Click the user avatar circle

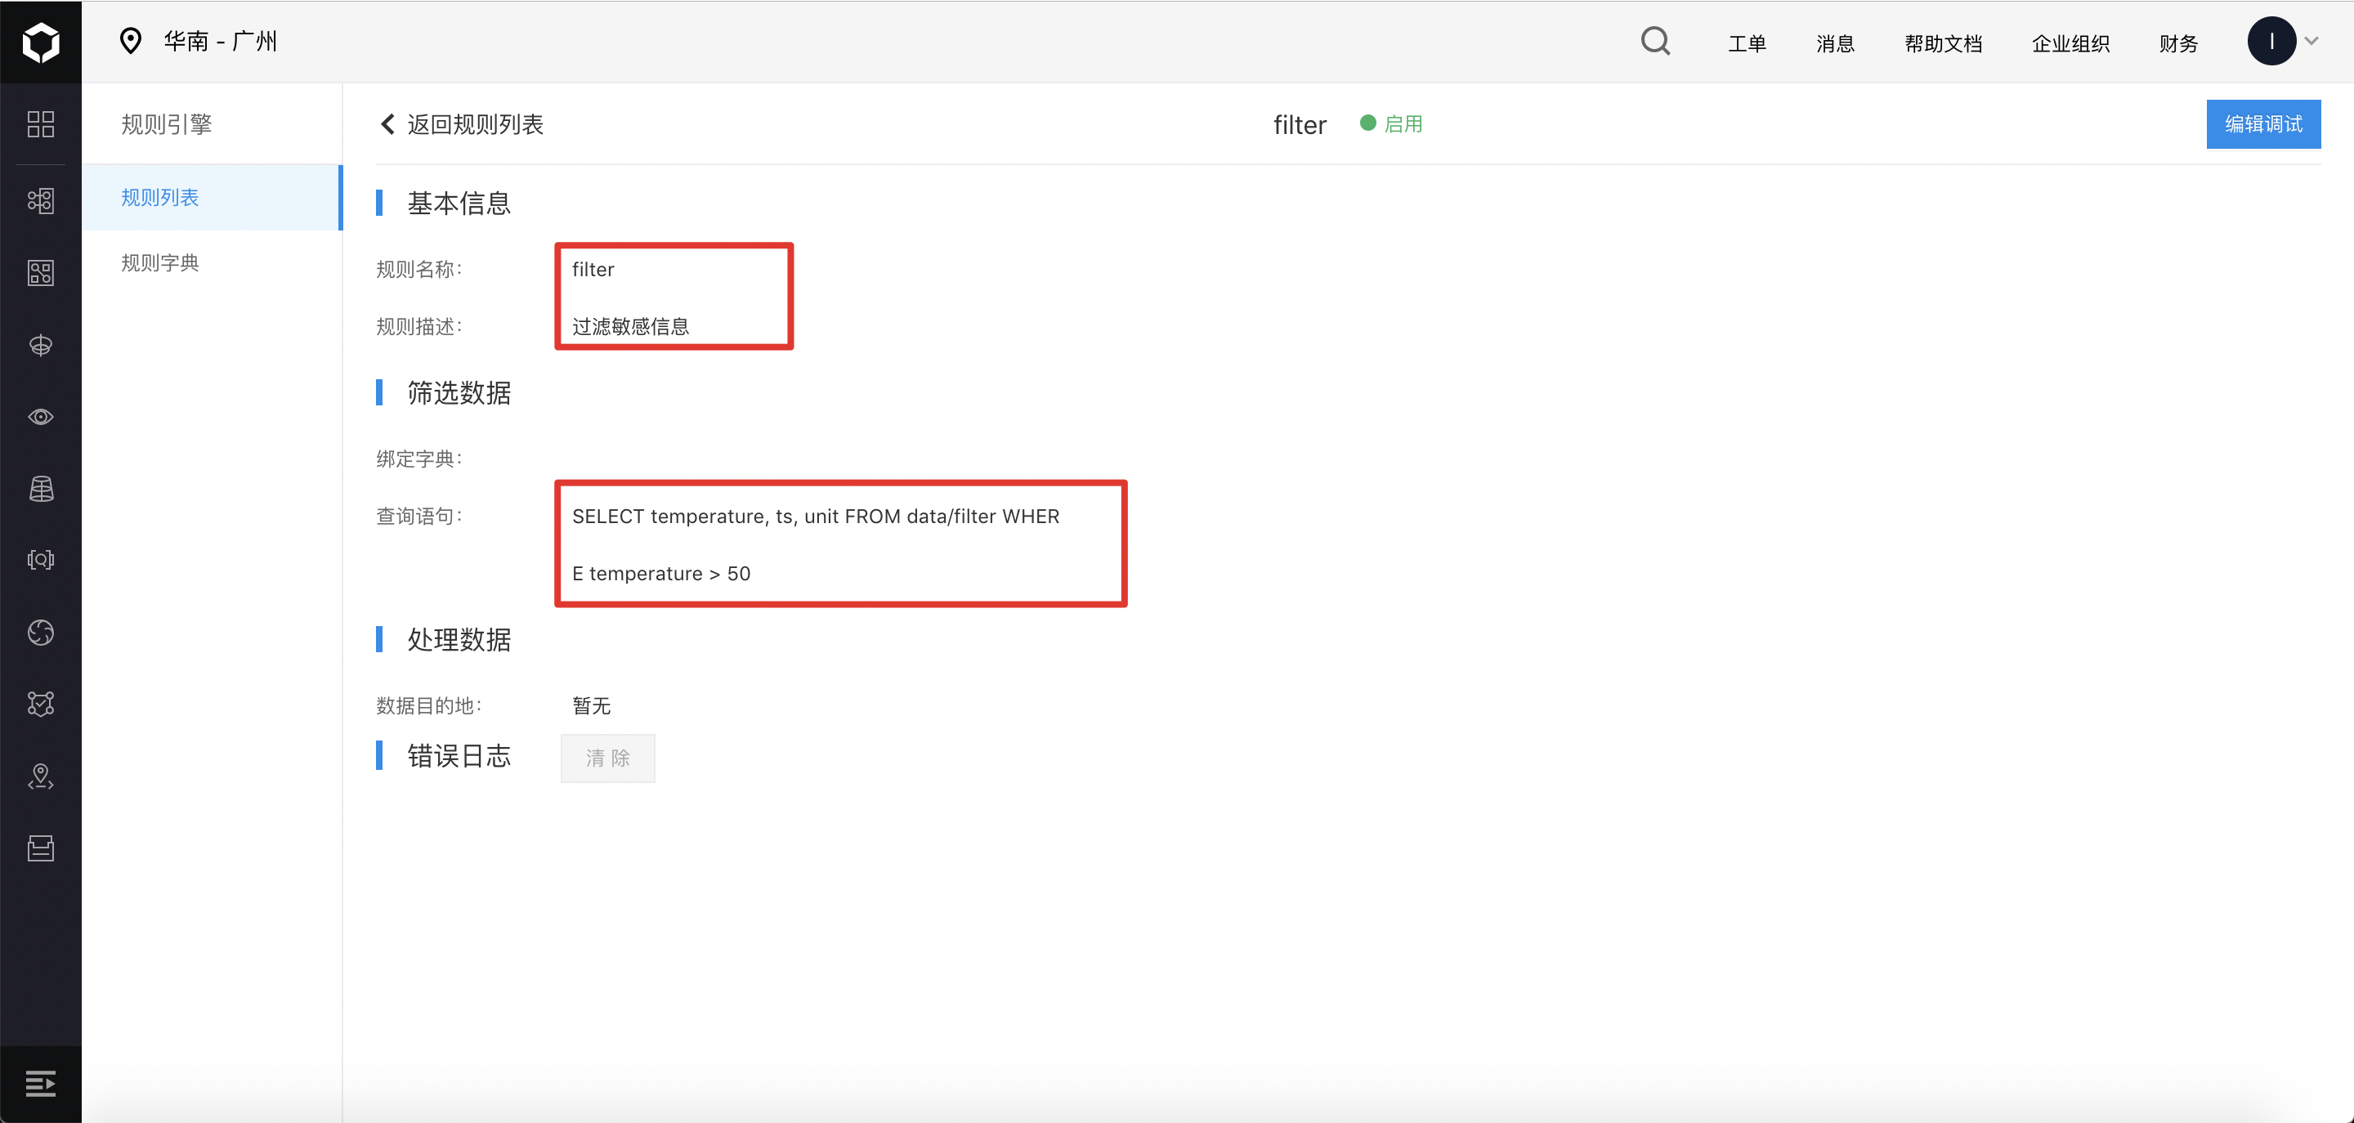(x=2271, y=42)
